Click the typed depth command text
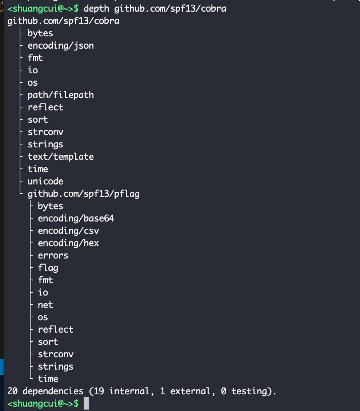The width and height of the screenshot is (360, 411). point(155,8)
